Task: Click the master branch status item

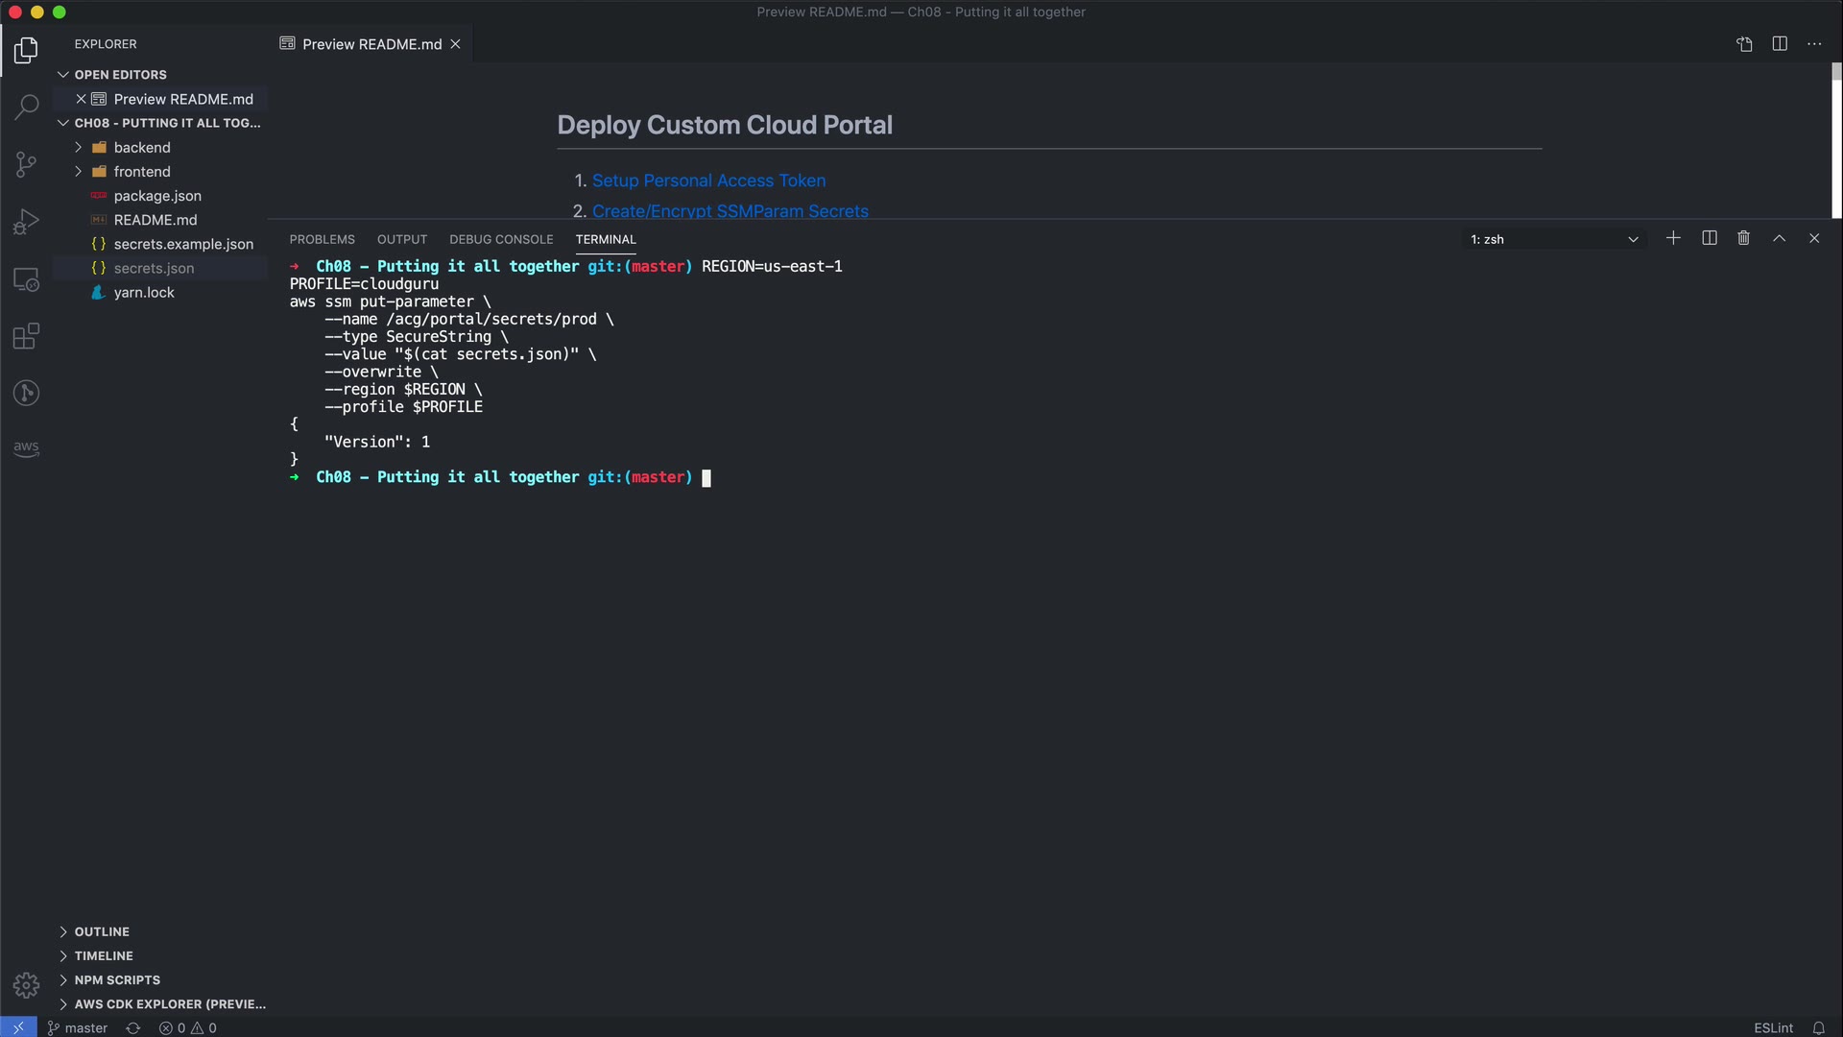Action: (x=78, y=1027)
